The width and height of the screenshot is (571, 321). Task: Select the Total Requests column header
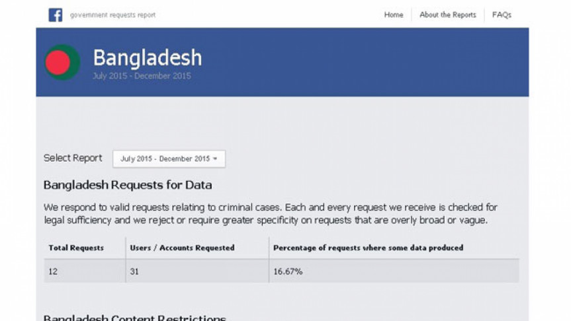[x=76, y=248]
